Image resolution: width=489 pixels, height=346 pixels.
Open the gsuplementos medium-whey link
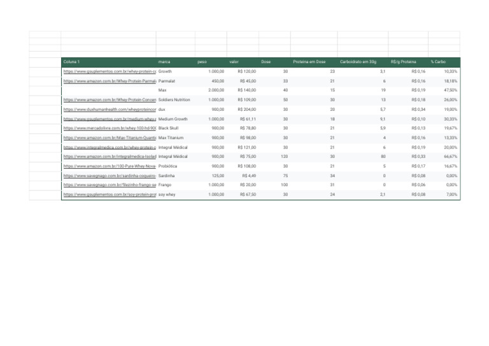pyautogui.click(x=110, y=119)
